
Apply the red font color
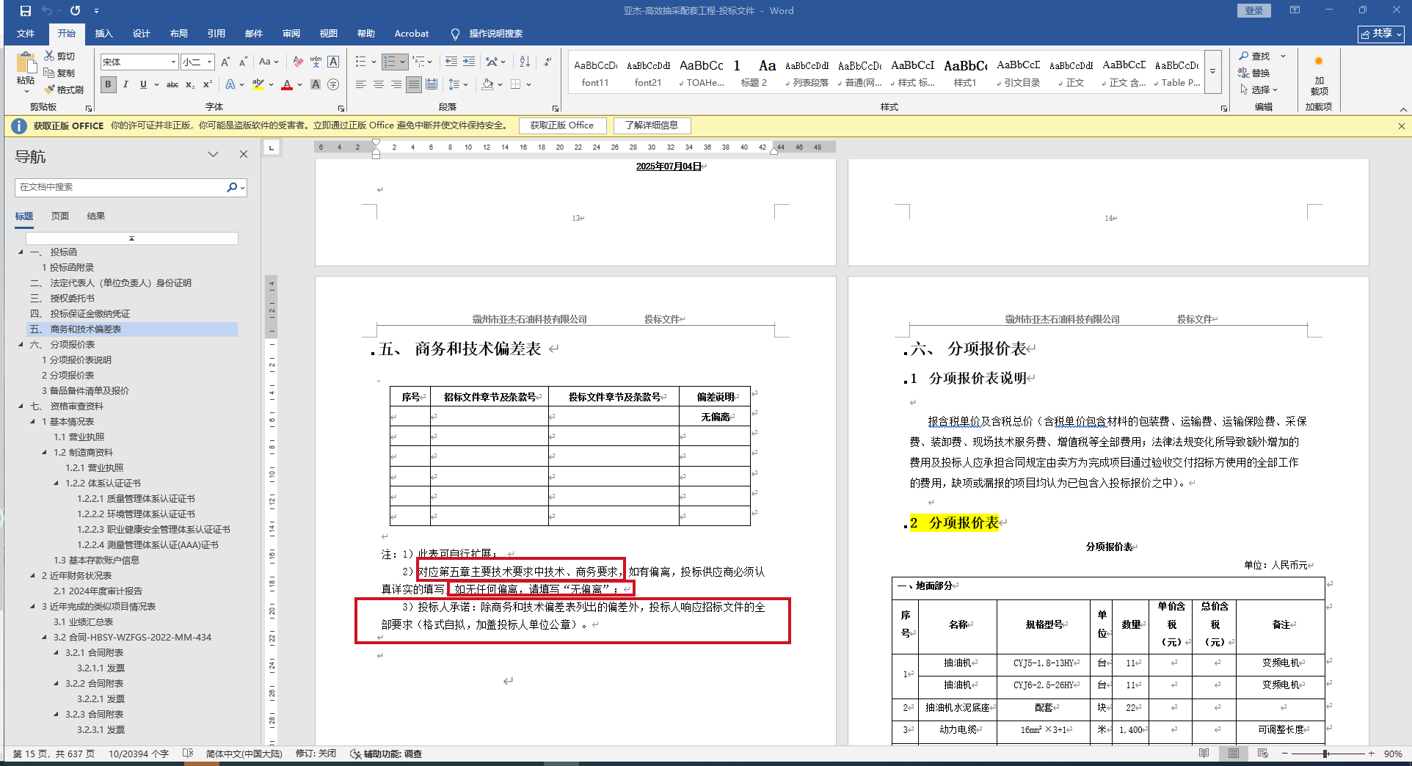pos(287,84)
